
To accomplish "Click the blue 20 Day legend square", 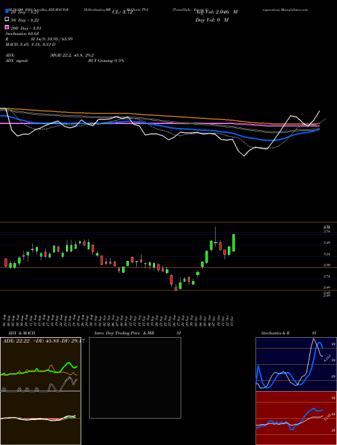I will click(7, 11).
